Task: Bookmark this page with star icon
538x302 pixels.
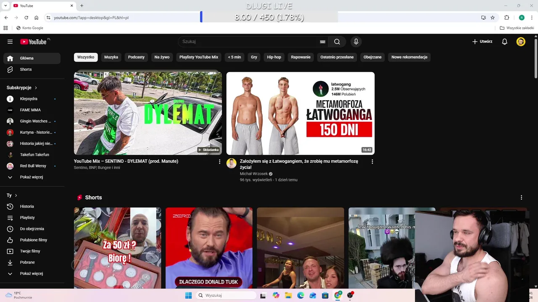Action: [x=493, y=18]
